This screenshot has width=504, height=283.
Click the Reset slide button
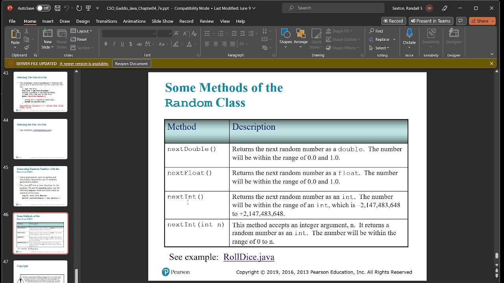click(79, 39)
